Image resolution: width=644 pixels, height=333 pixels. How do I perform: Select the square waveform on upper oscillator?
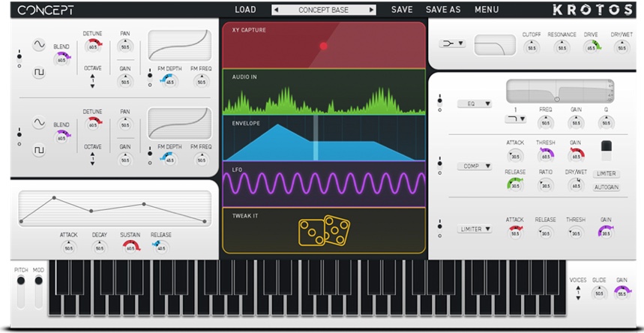tap(39, 73)
